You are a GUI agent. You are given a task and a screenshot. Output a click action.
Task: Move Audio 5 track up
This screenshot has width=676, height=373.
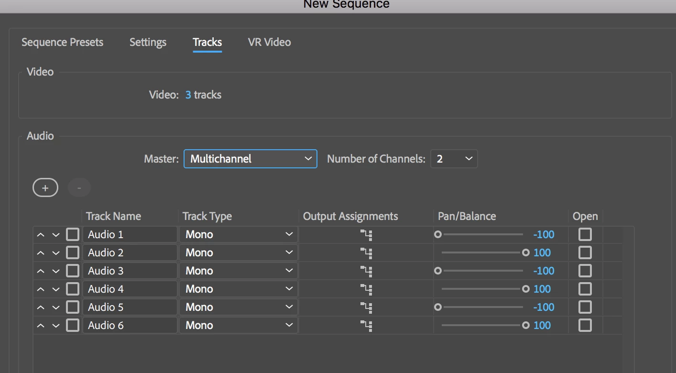tap(41, 307)
